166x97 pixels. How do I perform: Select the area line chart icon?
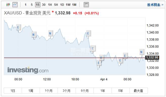pos(15,5)
